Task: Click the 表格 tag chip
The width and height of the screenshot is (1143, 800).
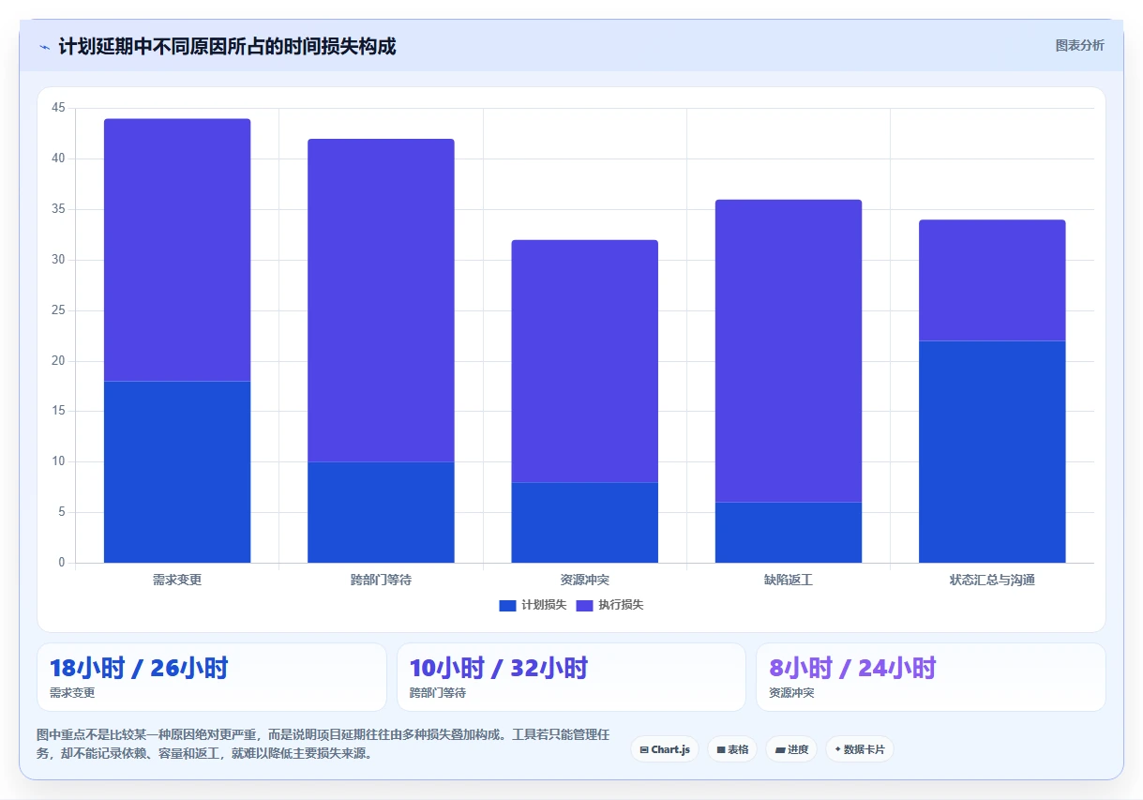Action: click(732, 749)
